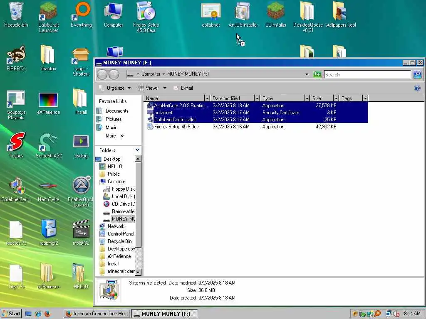This screenshot has height=319, width=426.
Task: Select the CCInstaller desktop icon
Action: (276, 15)
